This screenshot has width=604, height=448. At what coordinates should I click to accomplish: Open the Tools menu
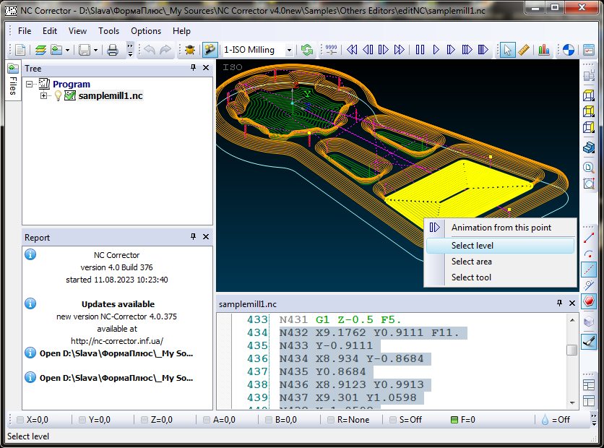pyautogui.click(x=108, y=31)
